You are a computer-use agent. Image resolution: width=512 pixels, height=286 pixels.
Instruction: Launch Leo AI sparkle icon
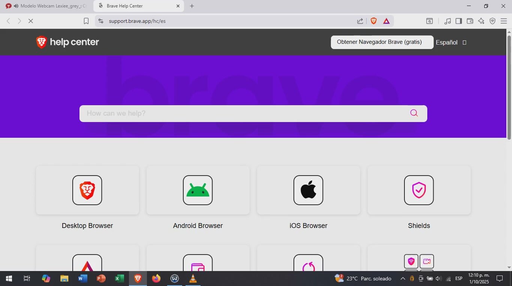pos(481,21)
